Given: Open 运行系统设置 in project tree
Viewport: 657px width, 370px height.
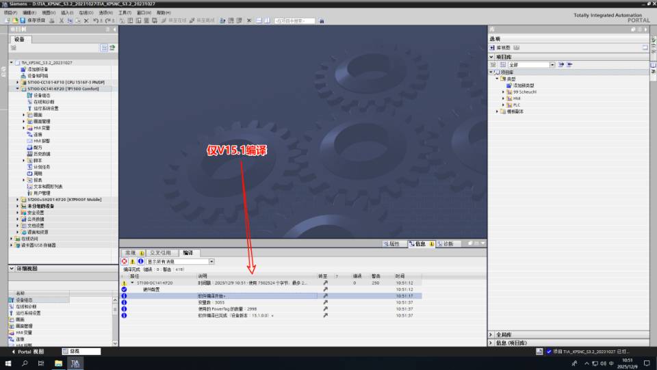Looking at the screenshot, I should 46,109.
